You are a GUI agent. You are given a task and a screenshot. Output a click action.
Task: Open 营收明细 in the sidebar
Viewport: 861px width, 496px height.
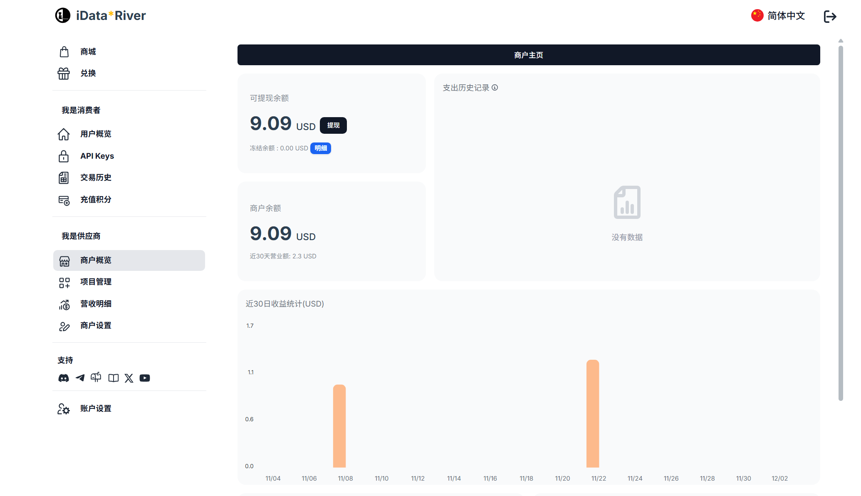pyautogui.click(x=96, y=304)
